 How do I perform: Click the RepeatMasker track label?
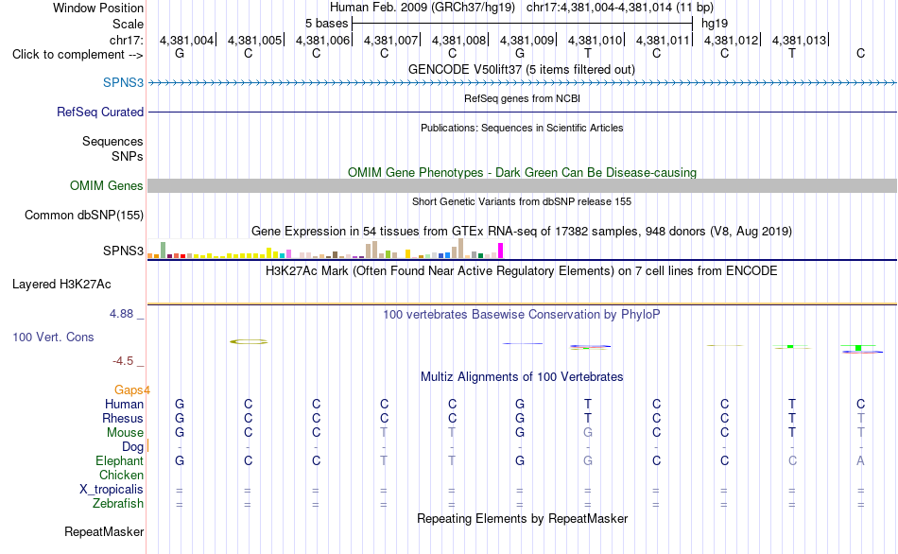(x=104, y=531)
